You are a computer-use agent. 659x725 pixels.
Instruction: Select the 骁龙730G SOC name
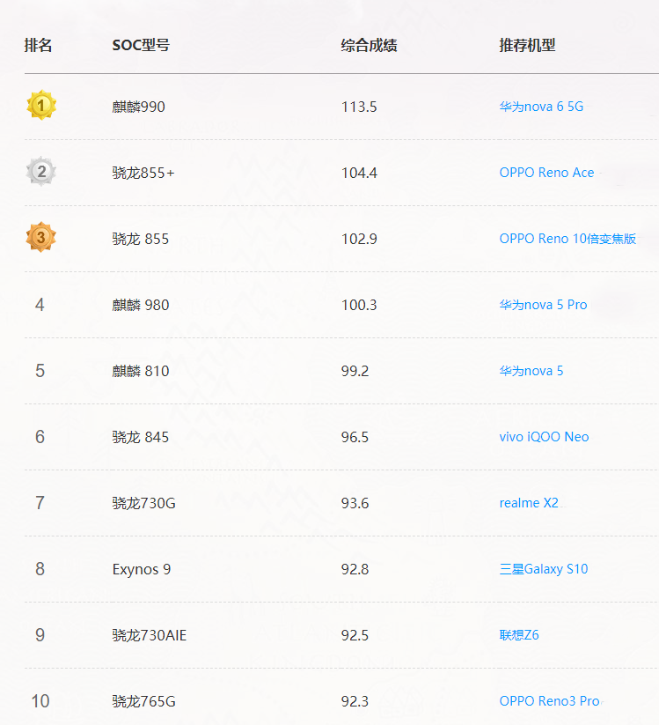click(x=143, y=503)
